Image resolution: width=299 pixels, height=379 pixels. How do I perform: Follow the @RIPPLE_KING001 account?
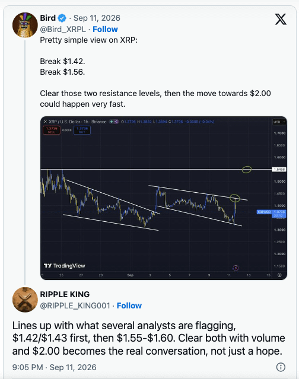pyautogui.click(x=129, y=305)
